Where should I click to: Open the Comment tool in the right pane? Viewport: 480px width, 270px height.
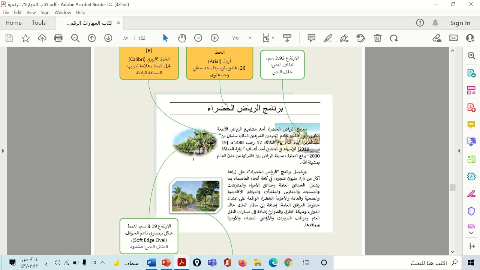[471, 124]
